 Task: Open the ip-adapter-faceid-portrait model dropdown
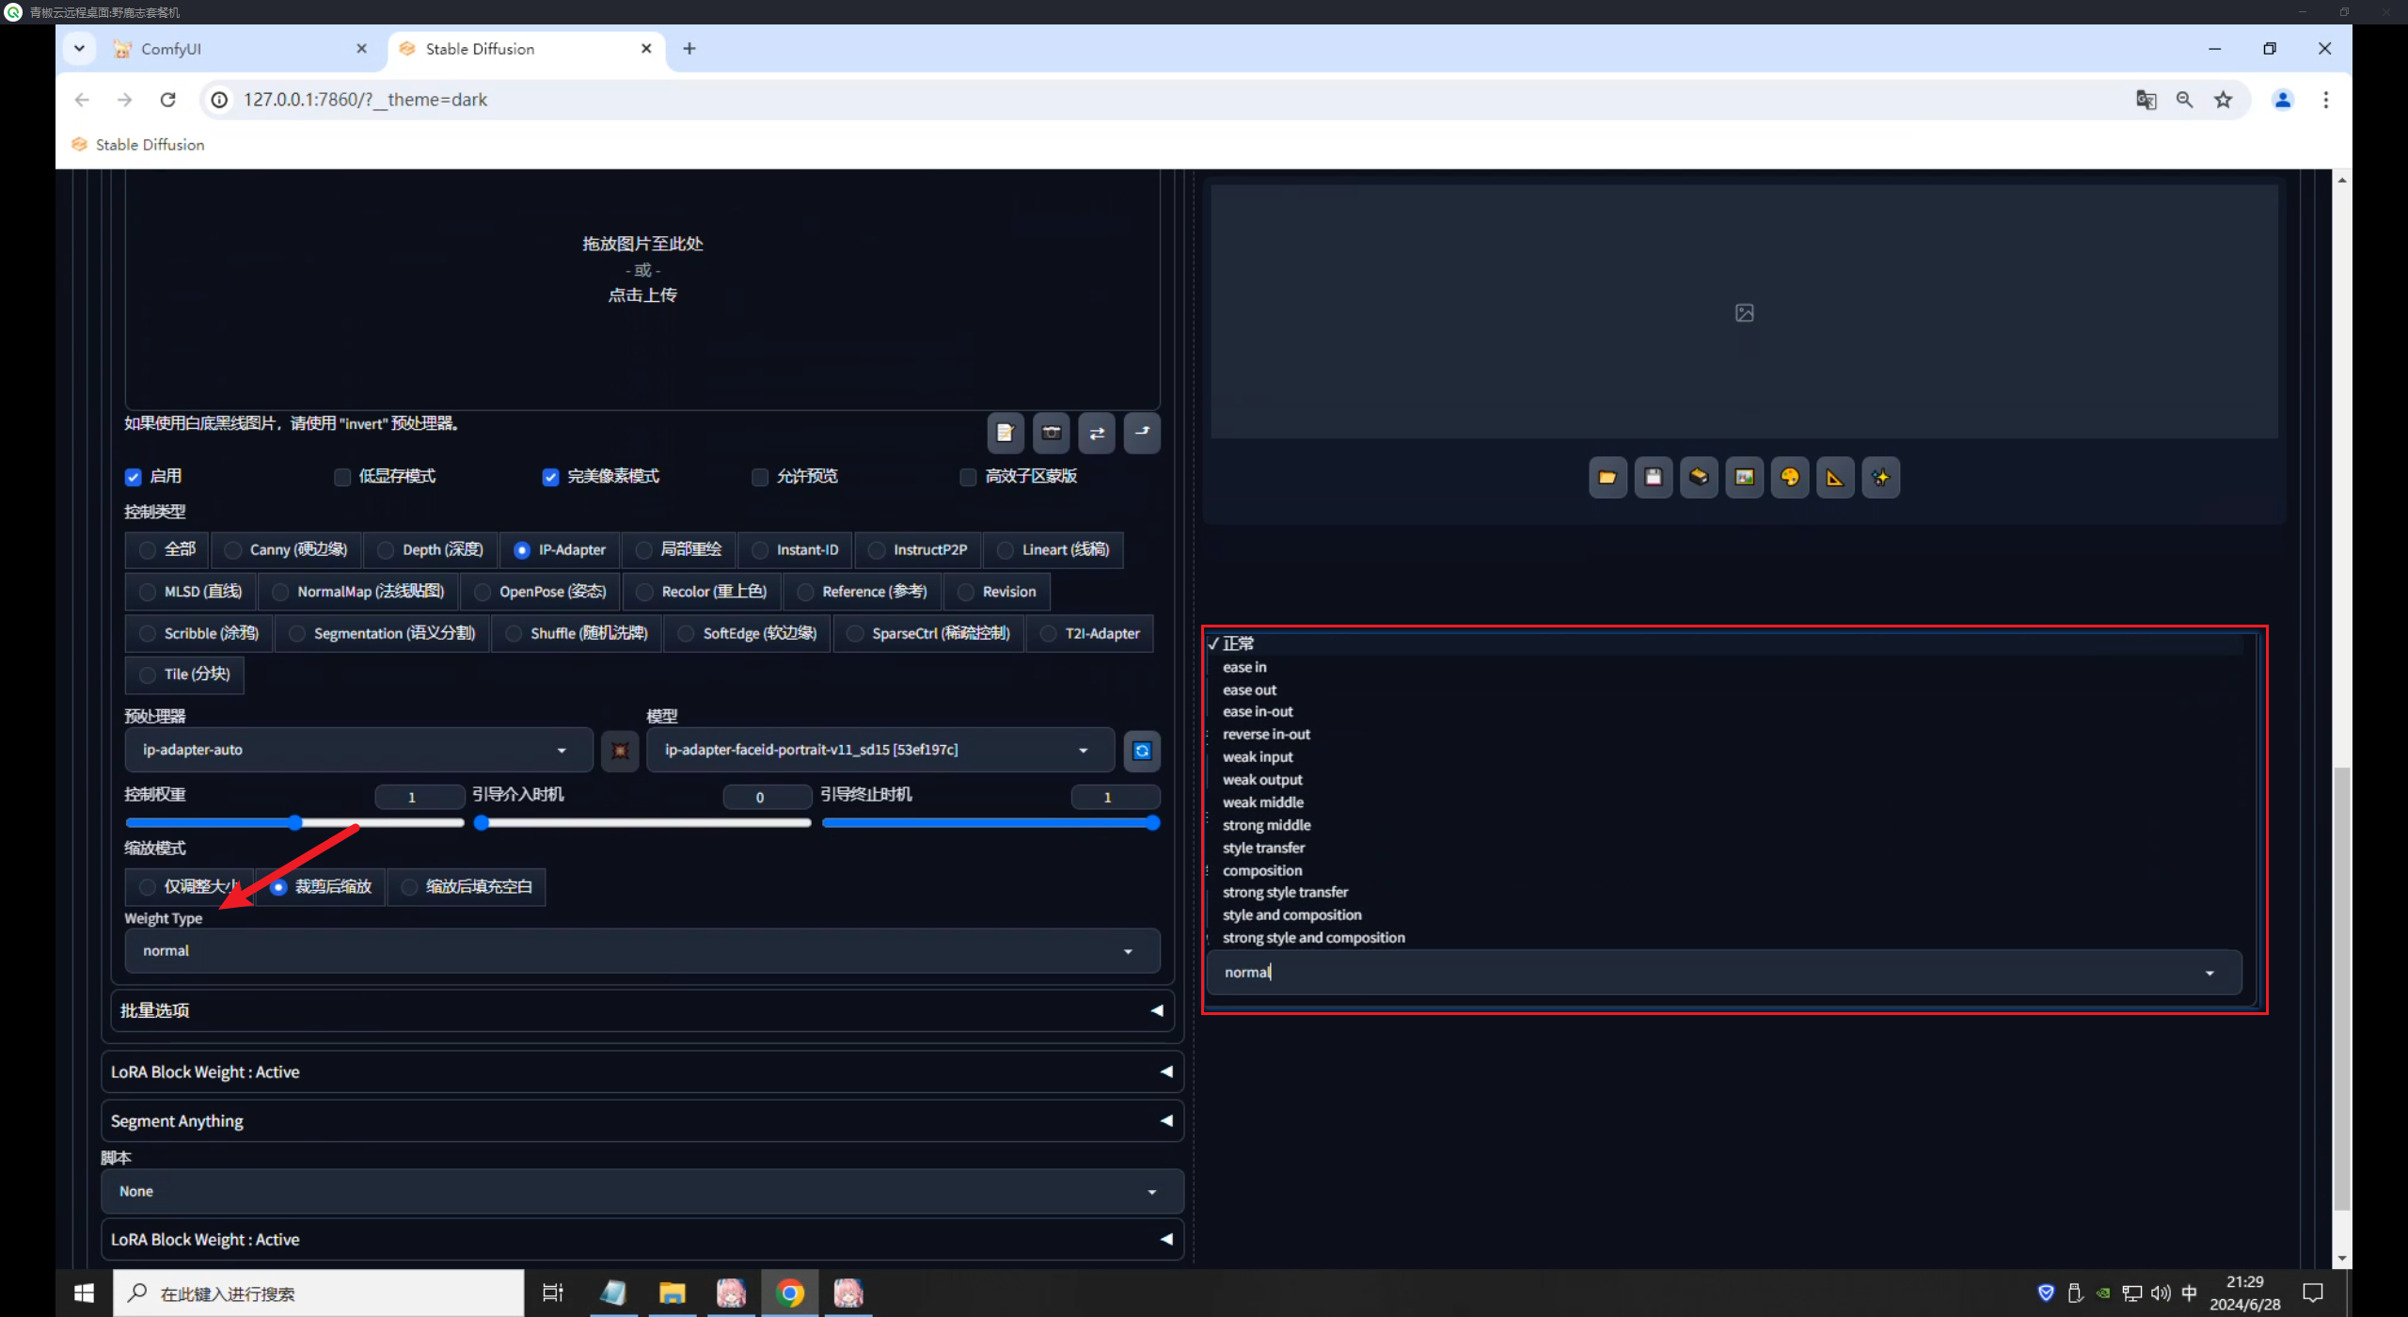tap(880, 750)
